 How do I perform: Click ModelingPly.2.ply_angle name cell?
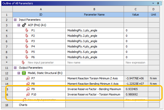[x=95, y=36]
